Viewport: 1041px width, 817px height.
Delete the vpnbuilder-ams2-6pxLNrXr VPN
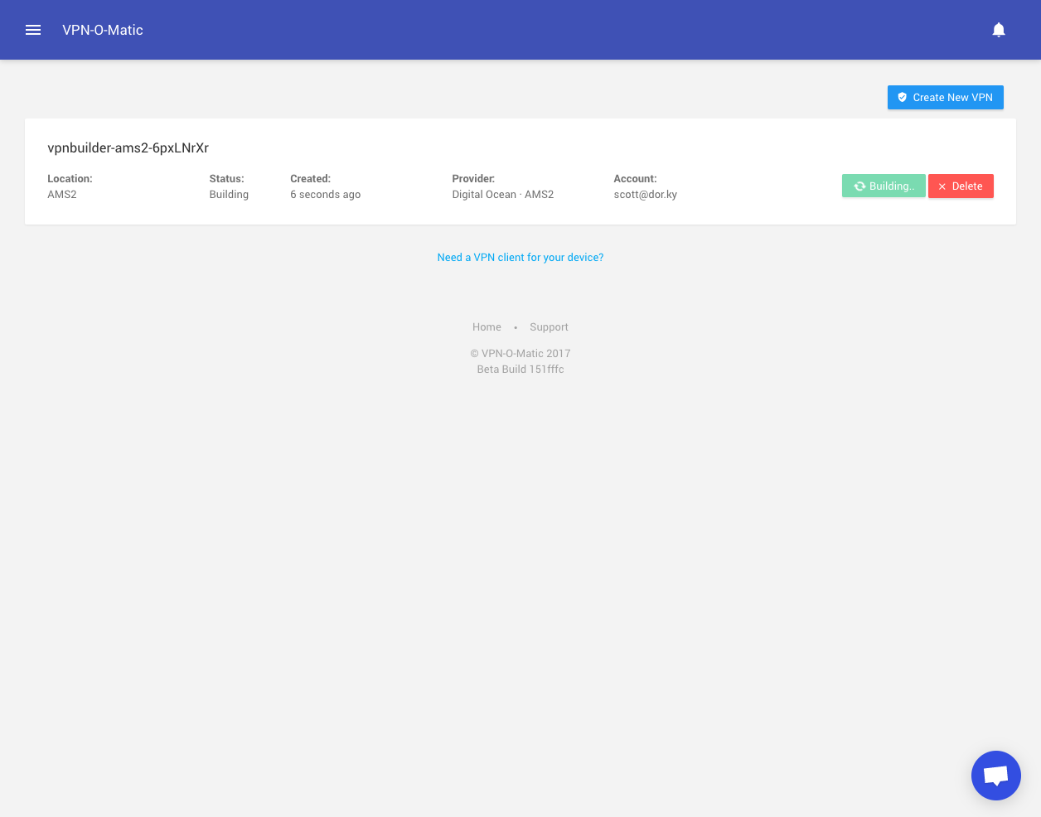pos(961,186)
